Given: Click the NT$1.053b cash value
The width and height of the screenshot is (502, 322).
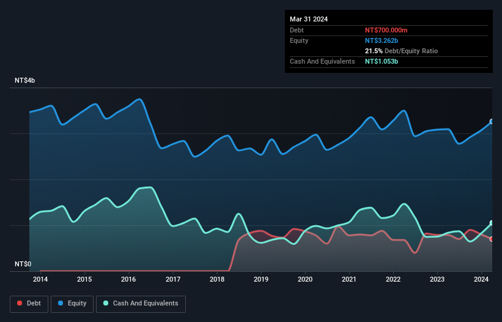Looking at the screenshot, I should pyautogui.click(x=382, y=61).
